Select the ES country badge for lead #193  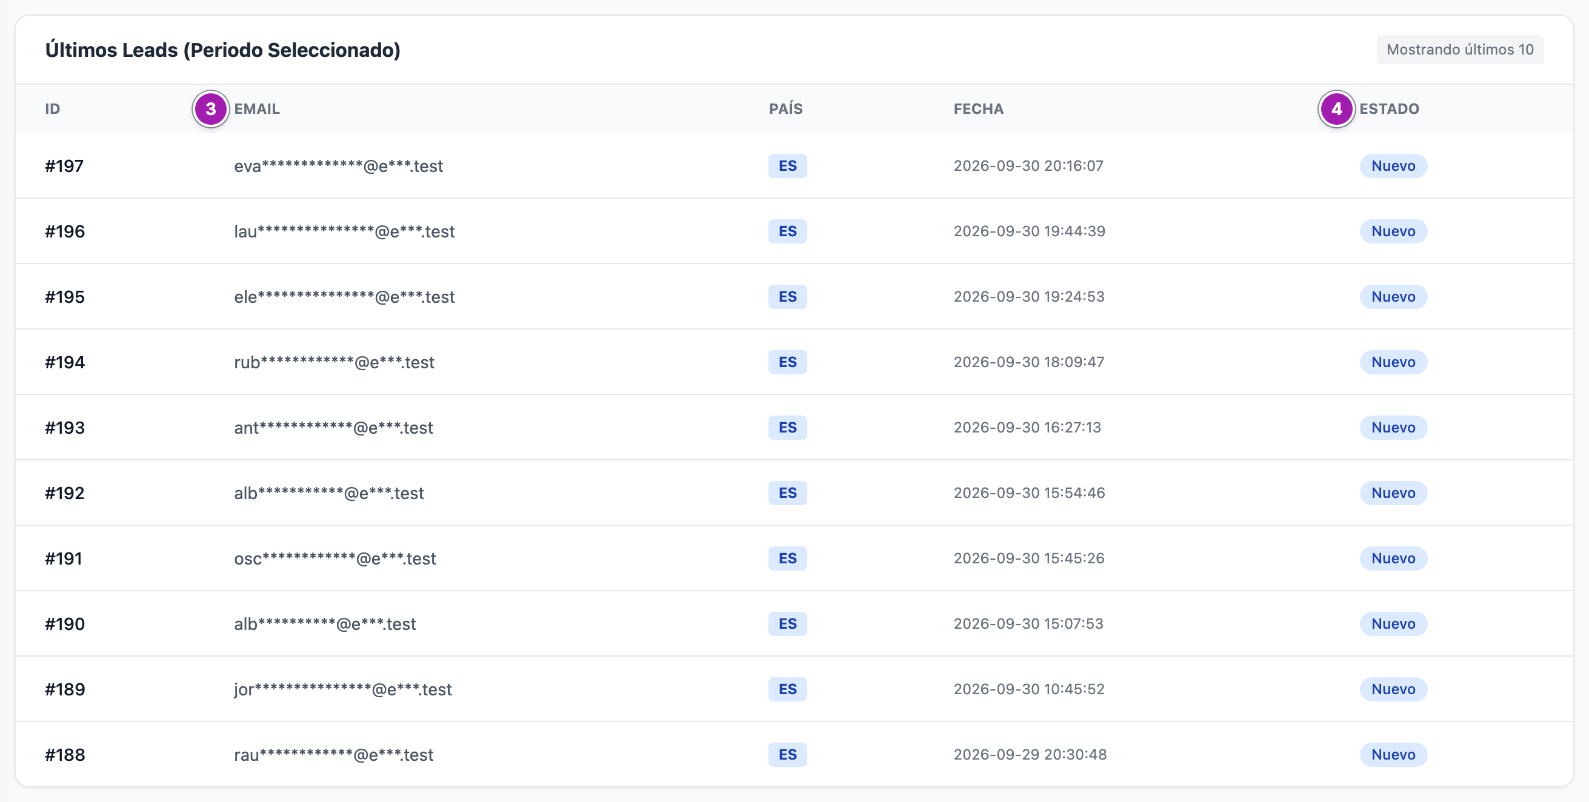click(x=787, y=427)
